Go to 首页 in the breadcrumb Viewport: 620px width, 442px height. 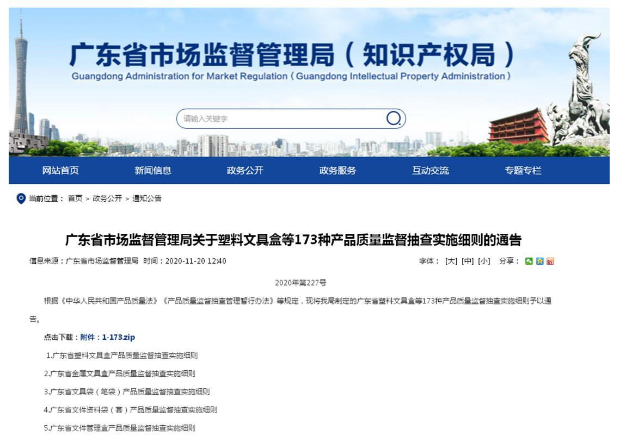tap(75, 198)
